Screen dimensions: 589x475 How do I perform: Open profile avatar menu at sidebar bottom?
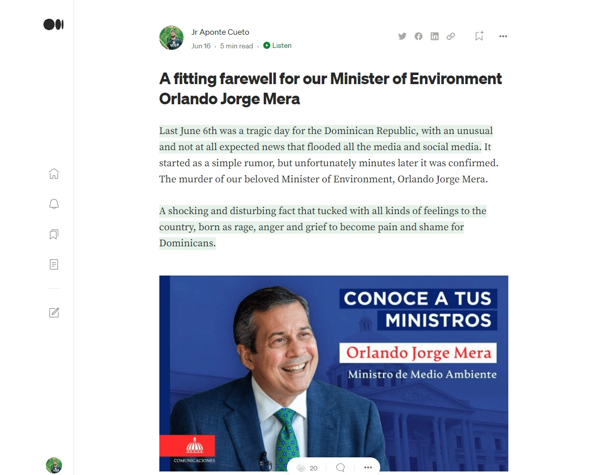click(x=54, y=465)
